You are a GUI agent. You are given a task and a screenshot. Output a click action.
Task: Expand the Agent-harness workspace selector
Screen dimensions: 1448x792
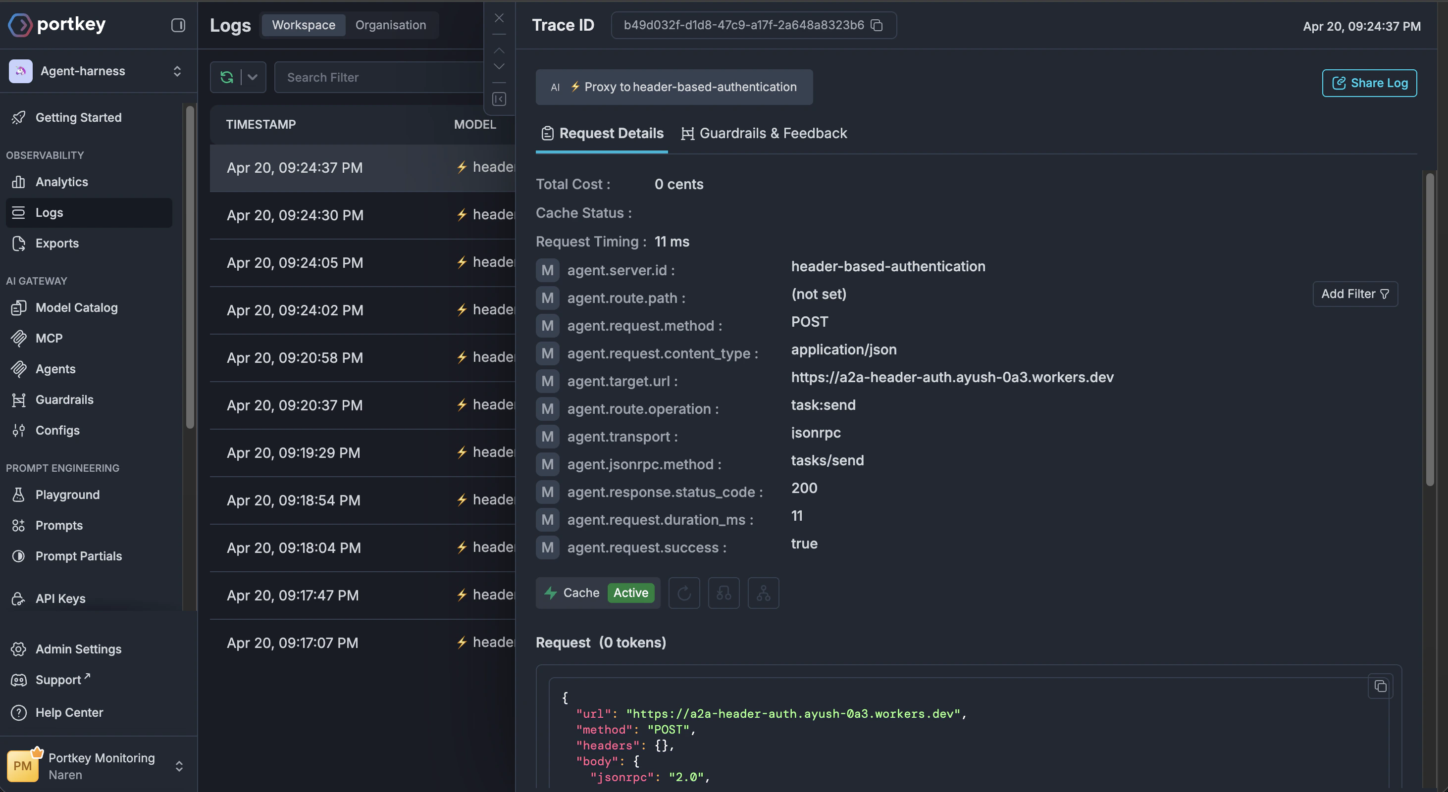(x=177, y=71)
